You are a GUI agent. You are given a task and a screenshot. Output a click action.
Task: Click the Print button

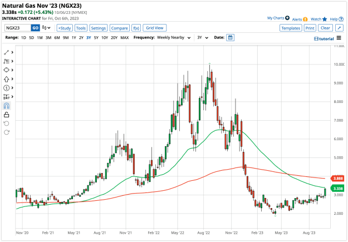pos(310,28)
